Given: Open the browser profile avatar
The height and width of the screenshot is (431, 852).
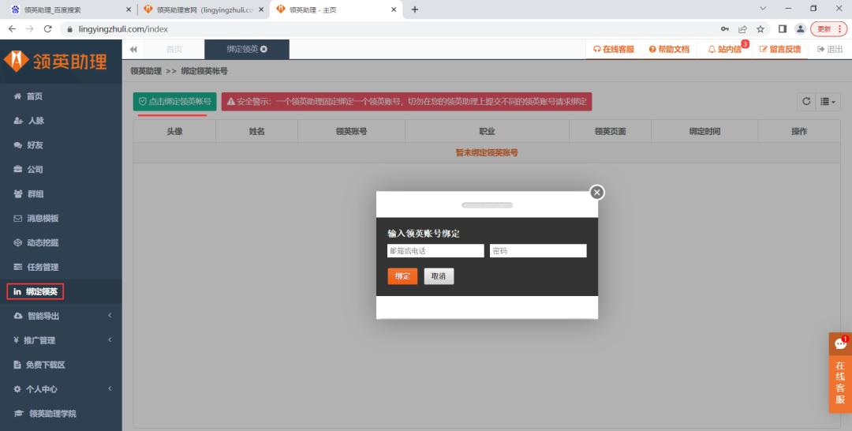Looking at the screenshot, I should 800,29.
